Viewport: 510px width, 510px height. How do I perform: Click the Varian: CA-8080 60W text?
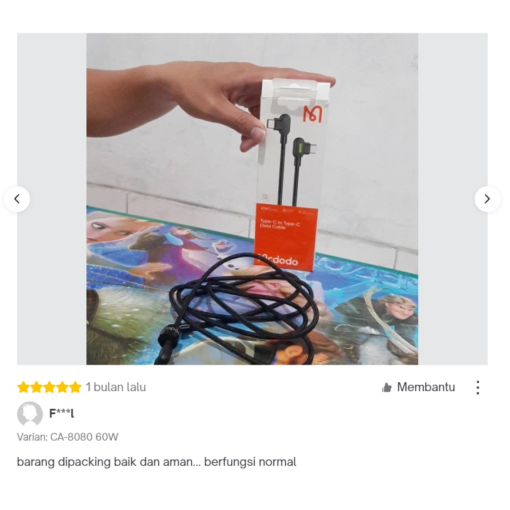click(x=68, y=437)
